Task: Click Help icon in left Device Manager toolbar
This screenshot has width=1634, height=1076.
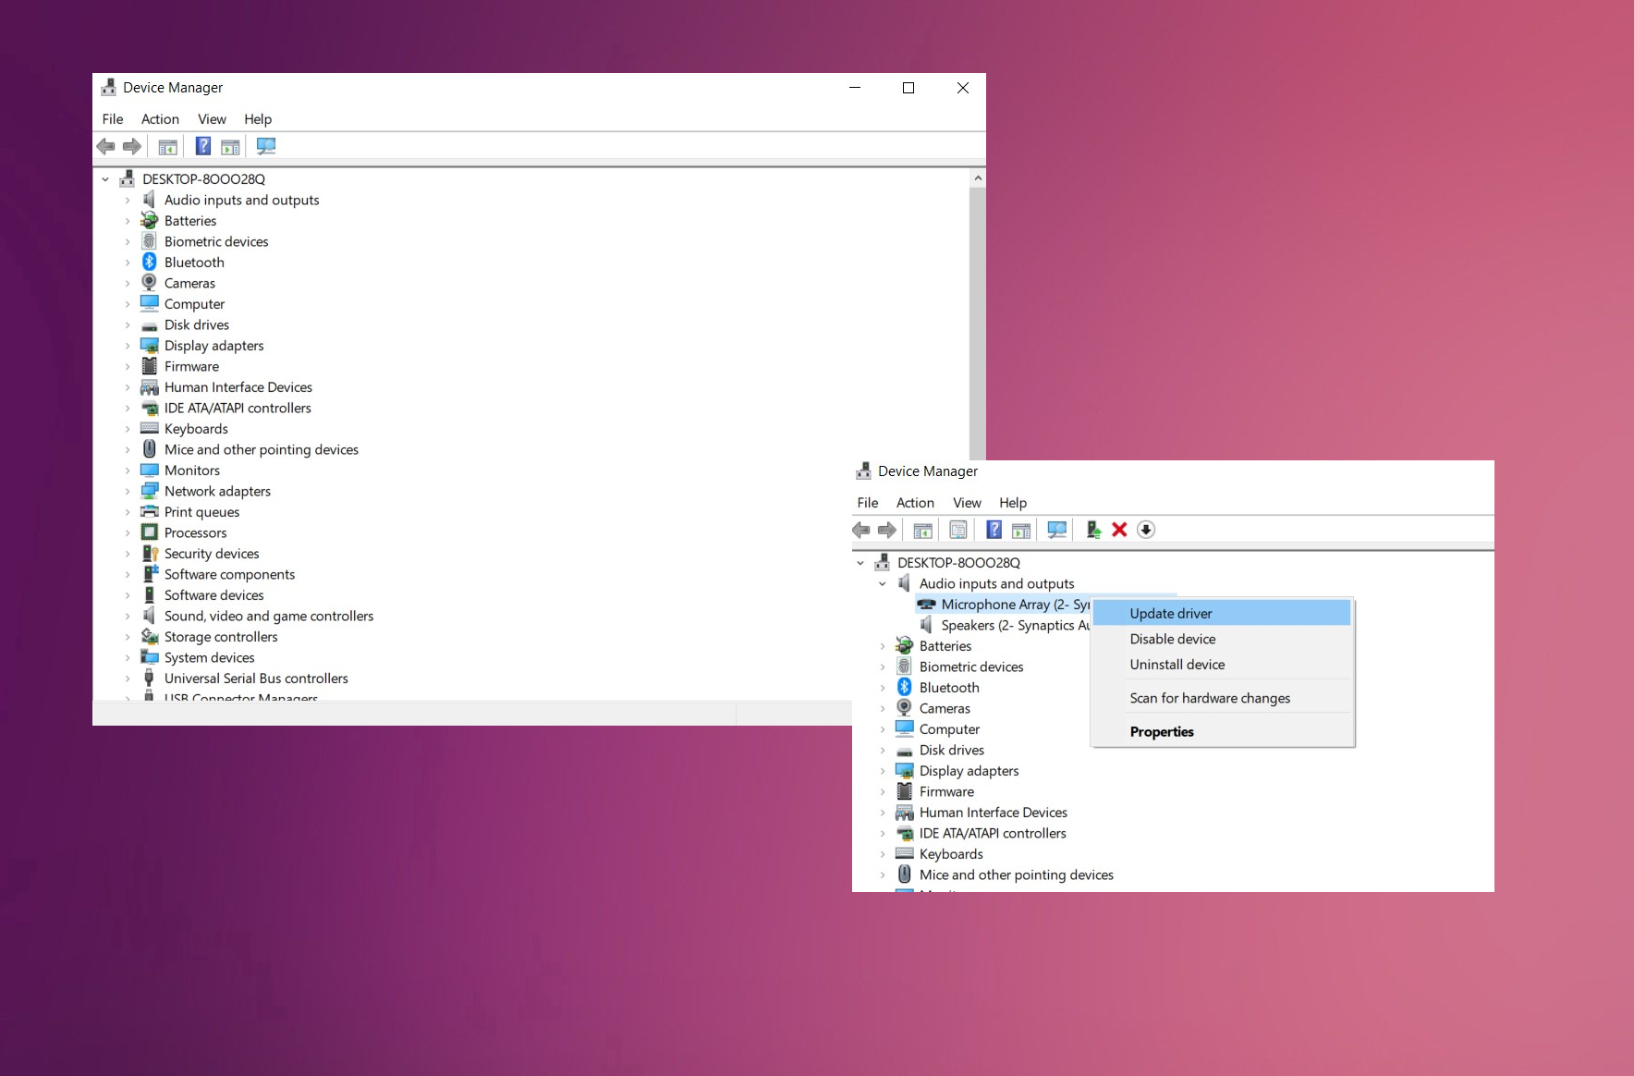Action: coord(203,146)
